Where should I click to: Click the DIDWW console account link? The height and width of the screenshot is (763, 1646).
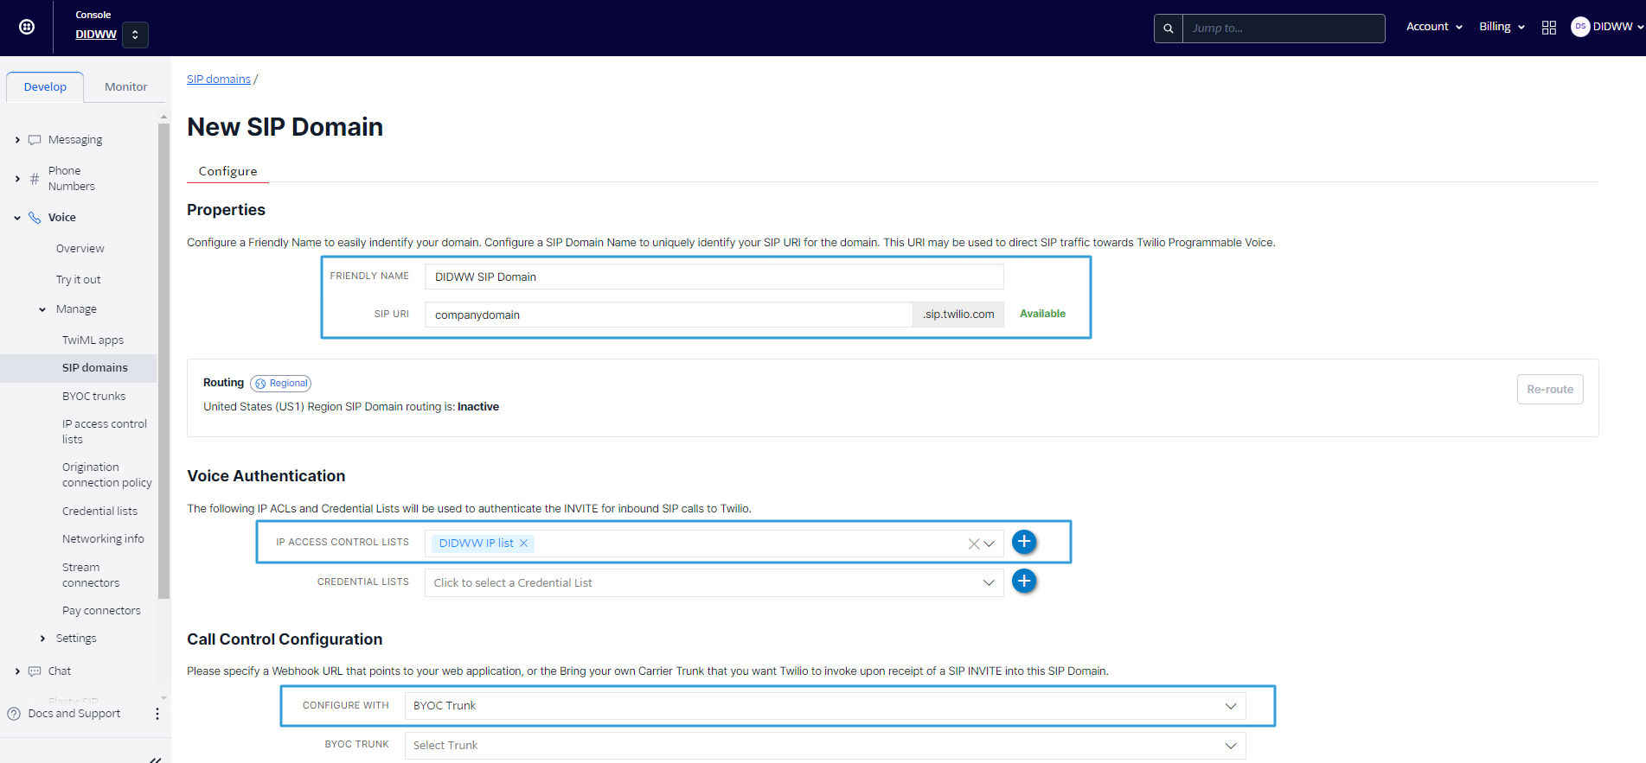pos(96,35)
